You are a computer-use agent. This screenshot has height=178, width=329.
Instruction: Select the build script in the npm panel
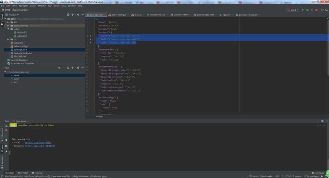point(16,79)
